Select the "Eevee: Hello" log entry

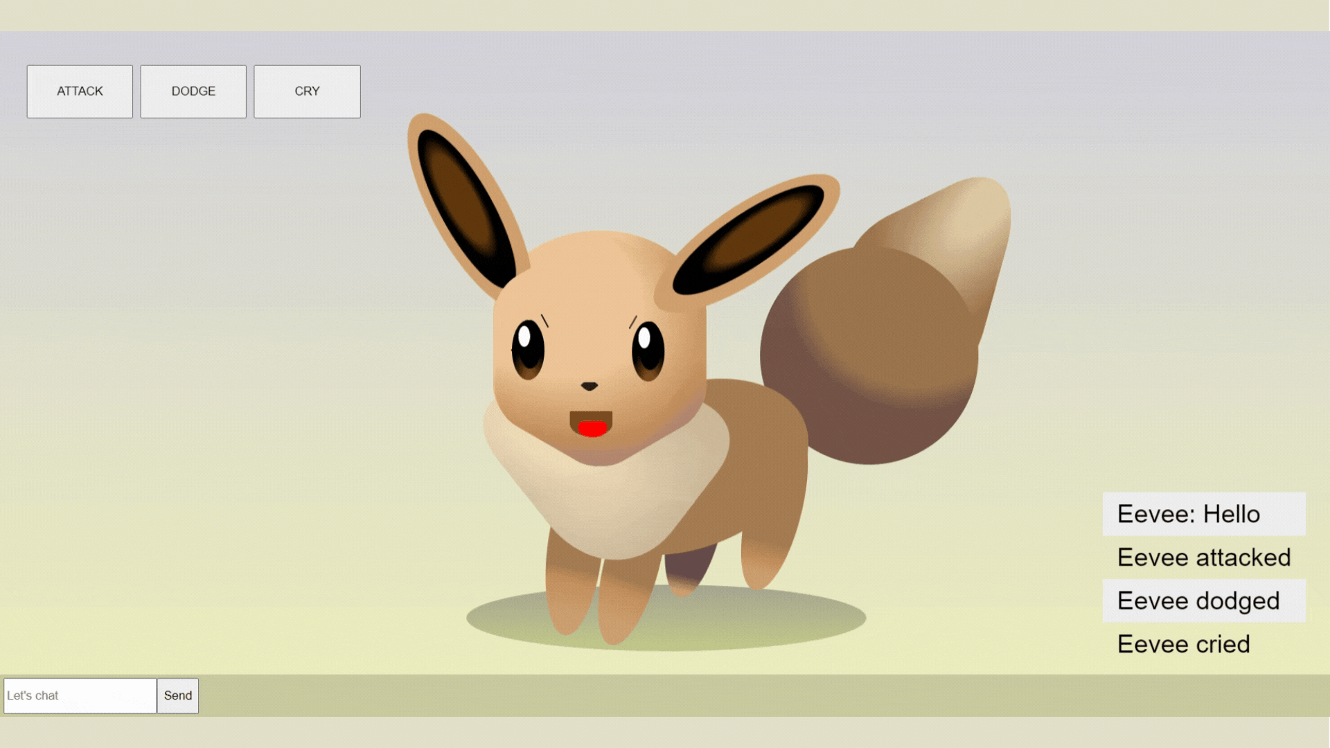coord(1204,514)
